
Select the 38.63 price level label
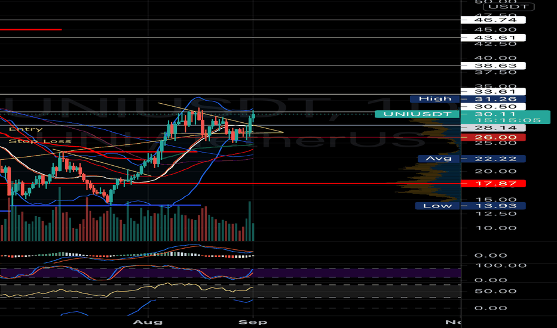point(493,66)
